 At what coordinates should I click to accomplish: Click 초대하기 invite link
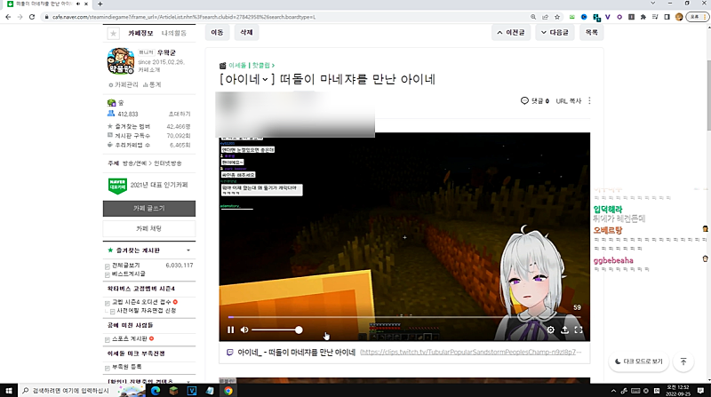click(x=180, y=114)
